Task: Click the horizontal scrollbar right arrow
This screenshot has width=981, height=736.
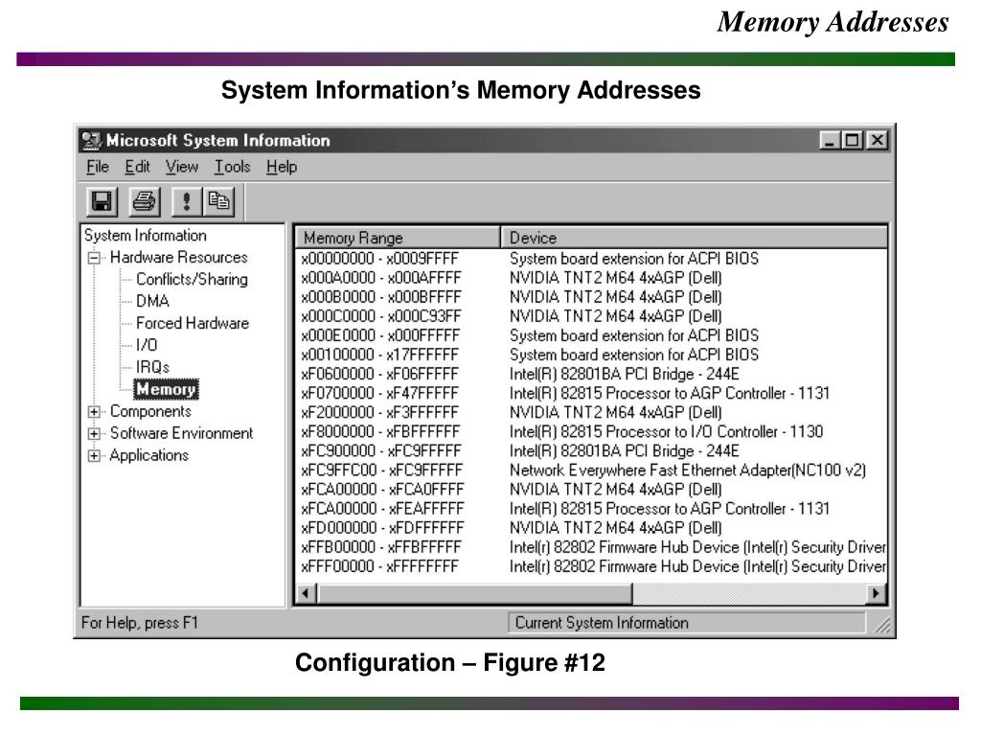Action: (x=876, y=593)
